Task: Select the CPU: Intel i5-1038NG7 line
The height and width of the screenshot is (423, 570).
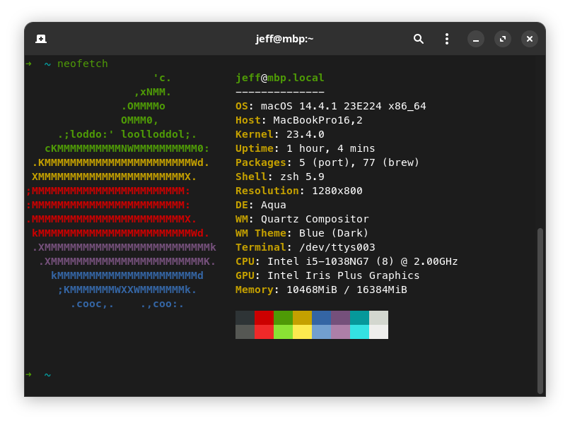Action: pos(347,261)
